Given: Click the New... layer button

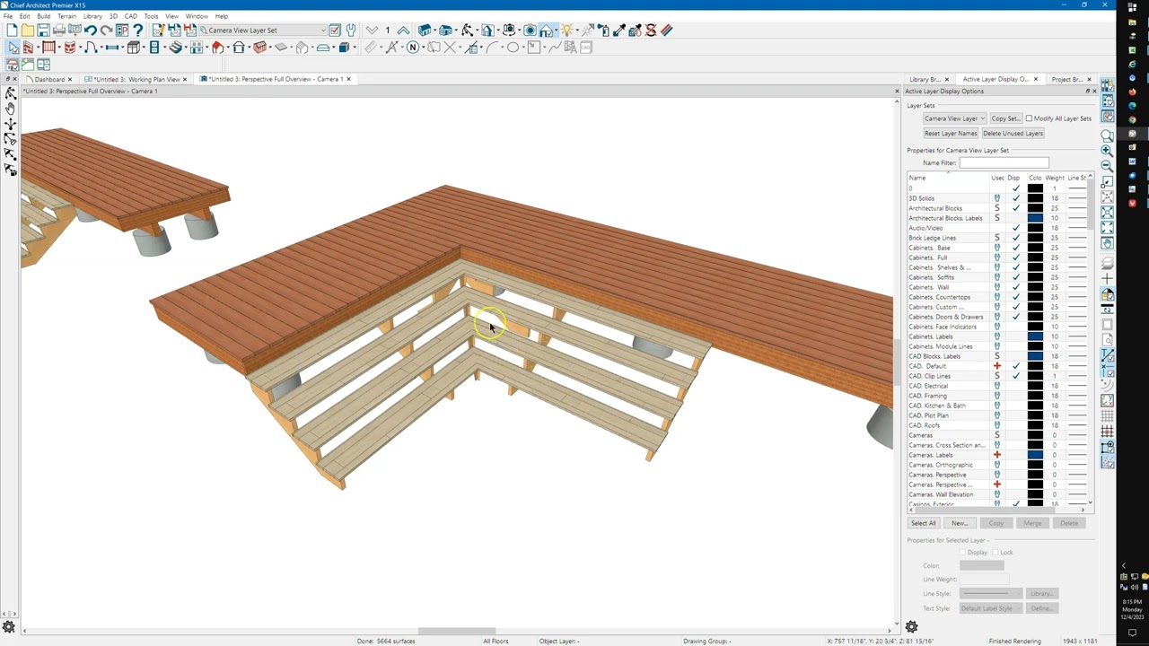Looking at the screenshot, I should pos(960,523).
